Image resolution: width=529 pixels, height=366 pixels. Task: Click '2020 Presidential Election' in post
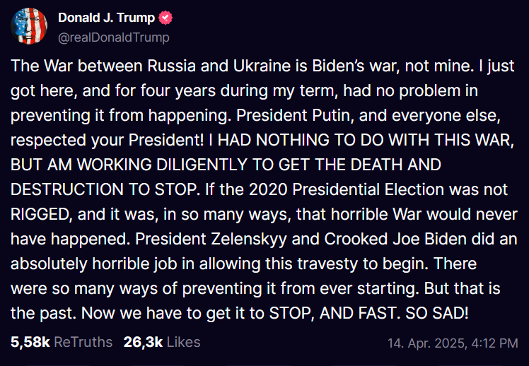[347, 190]
